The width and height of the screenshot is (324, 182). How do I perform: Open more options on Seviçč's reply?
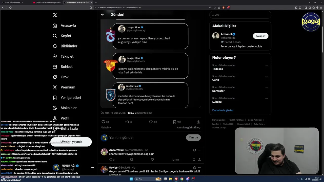tap(199, 168)
